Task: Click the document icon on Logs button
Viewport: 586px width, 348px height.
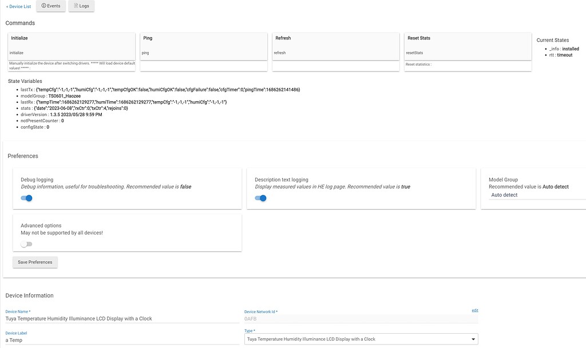Action: point(76,6)
